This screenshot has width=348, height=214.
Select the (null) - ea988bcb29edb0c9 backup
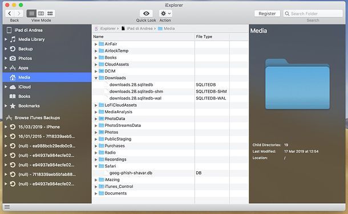[47, 146]
